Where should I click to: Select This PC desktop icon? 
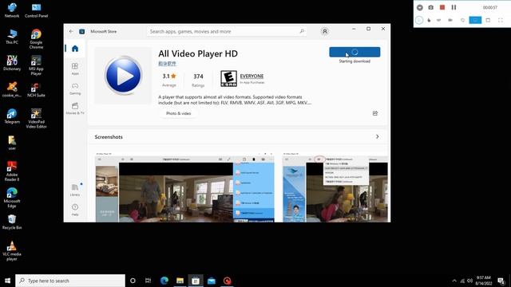tap(12, 37)
